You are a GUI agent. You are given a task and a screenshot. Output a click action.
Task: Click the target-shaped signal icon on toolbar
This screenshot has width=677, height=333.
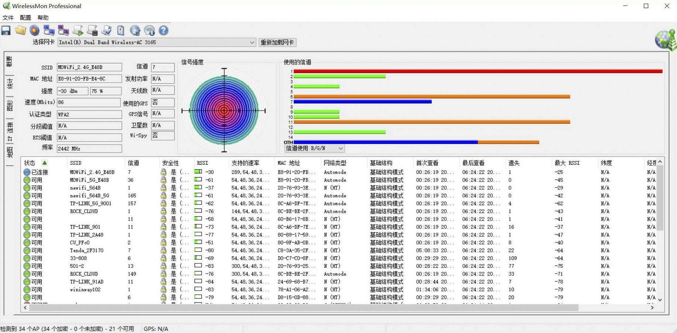pos(34,31)
